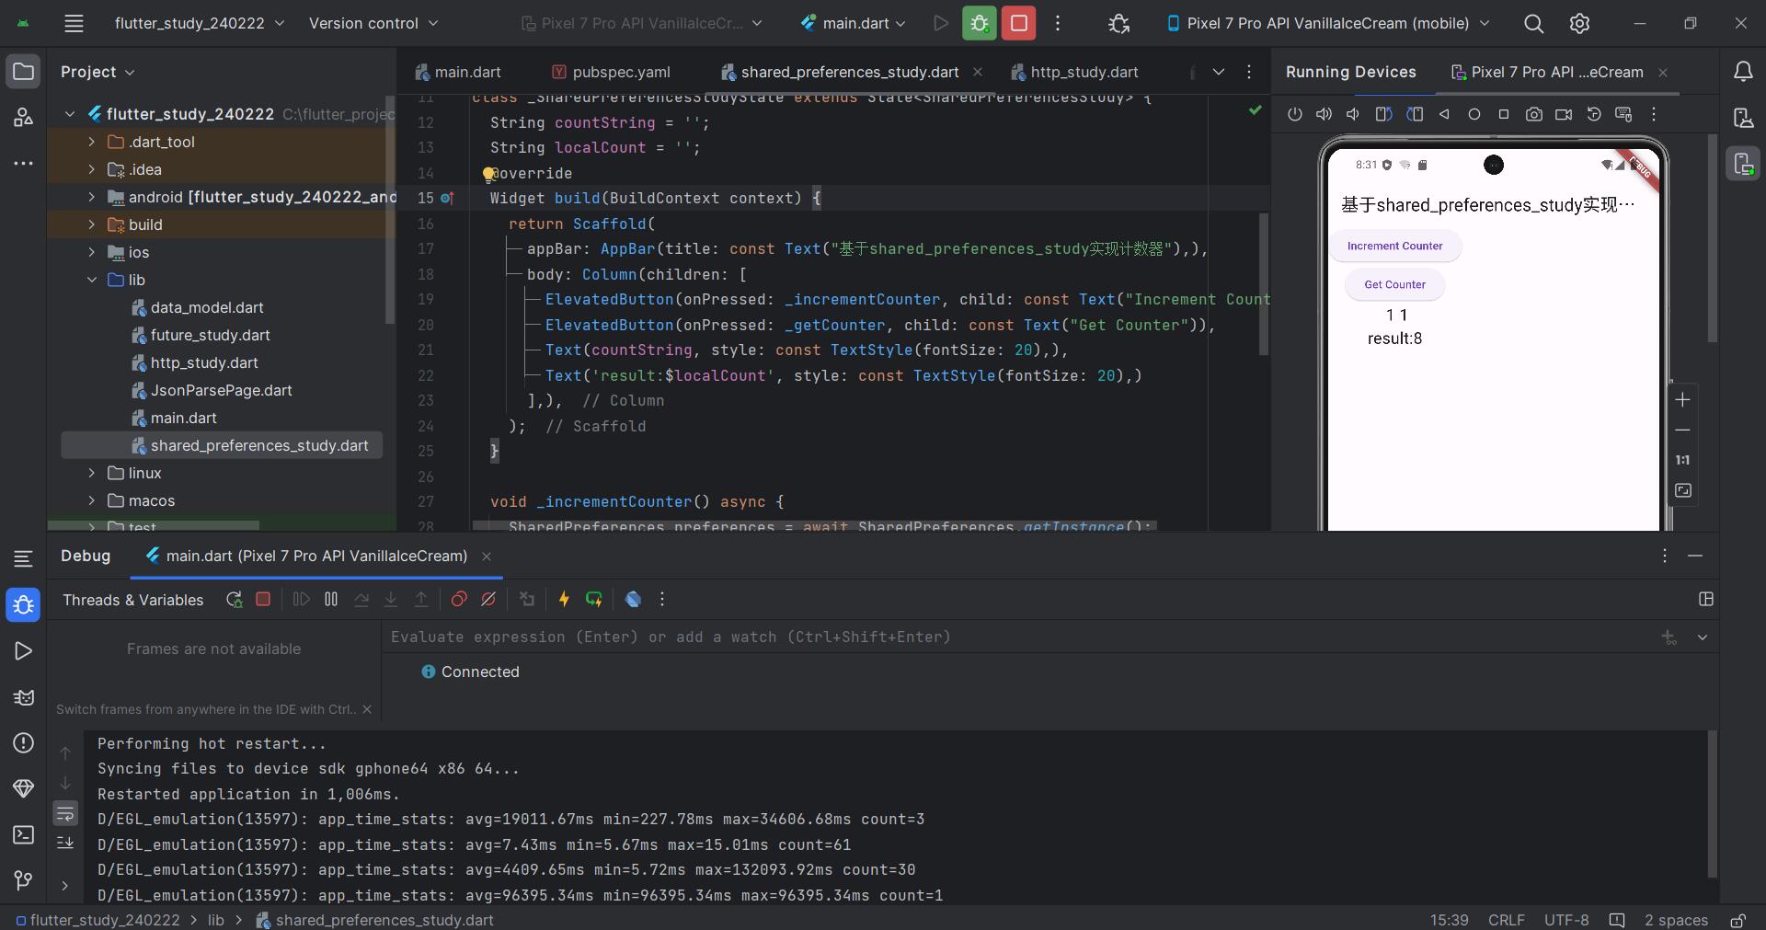Collapse the lib folder
The image size is (1766, 930).
91,280
